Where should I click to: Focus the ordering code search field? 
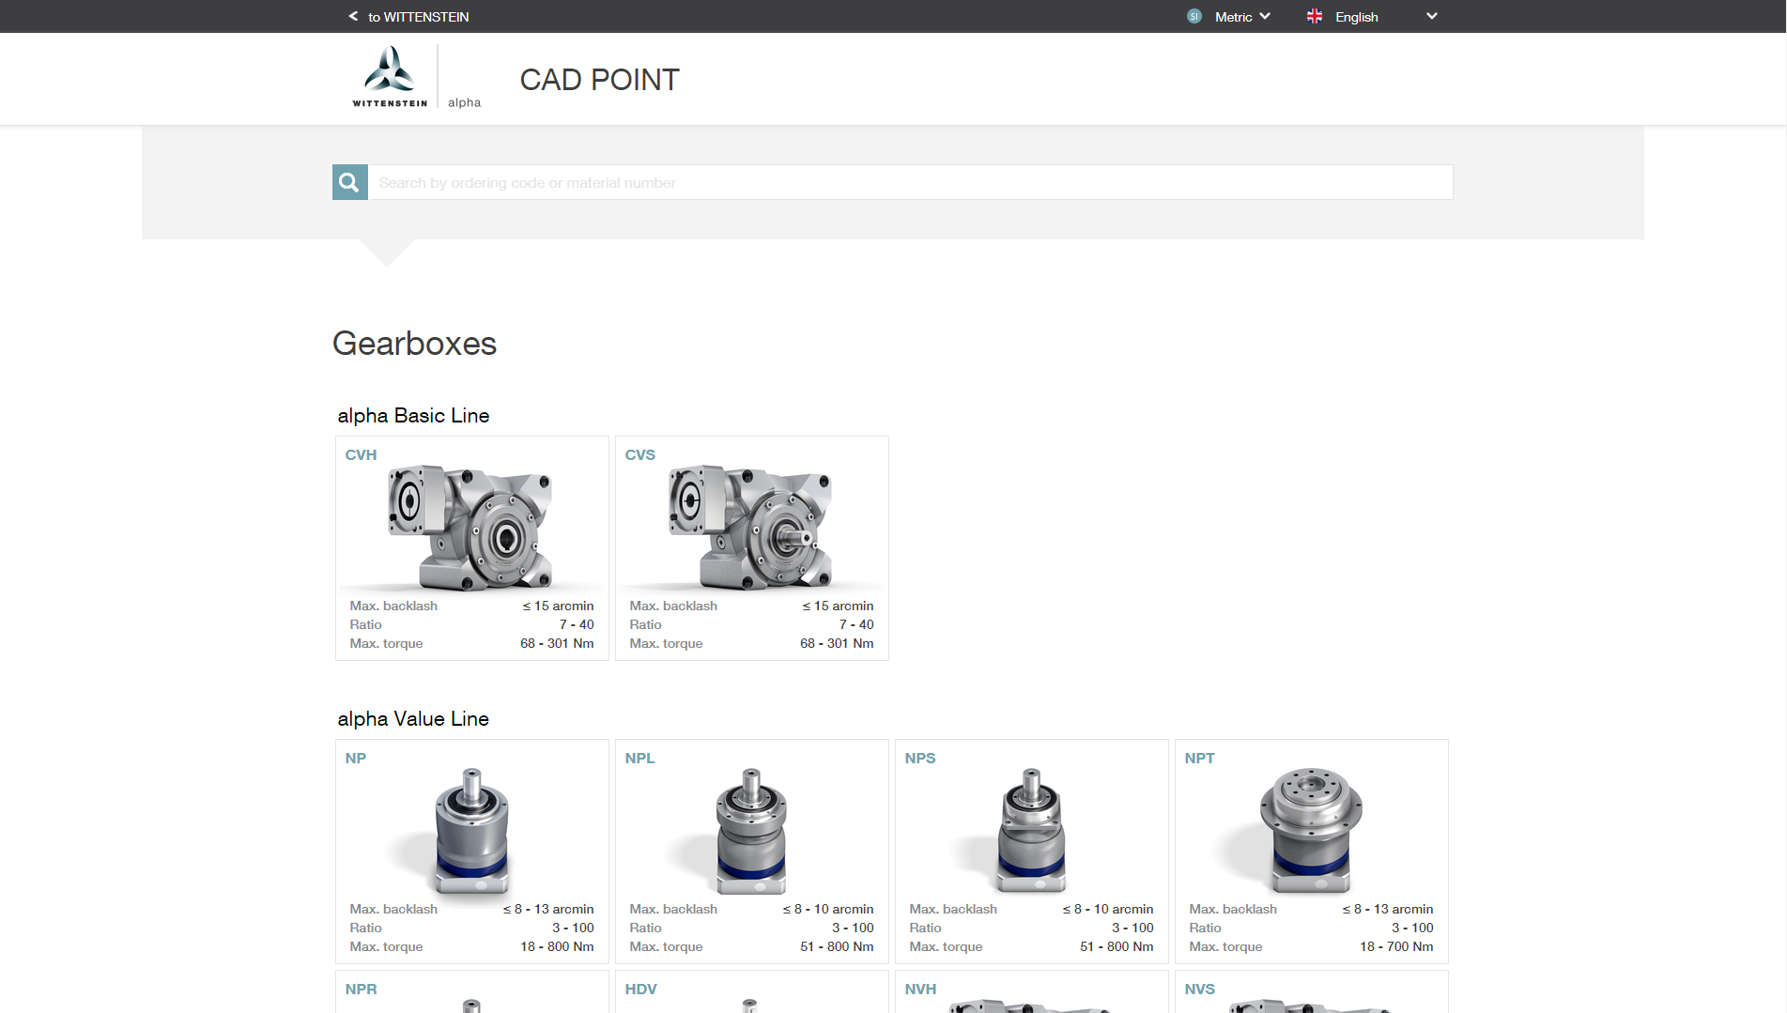tap(909, 182)
